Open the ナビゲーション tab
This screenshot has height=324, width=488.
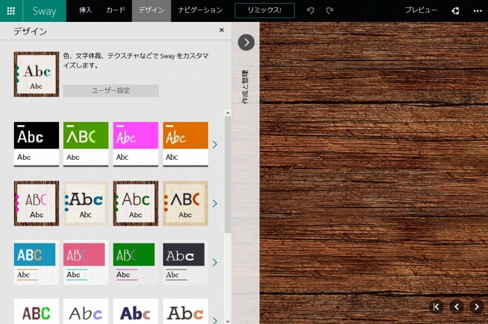point(200,10)
